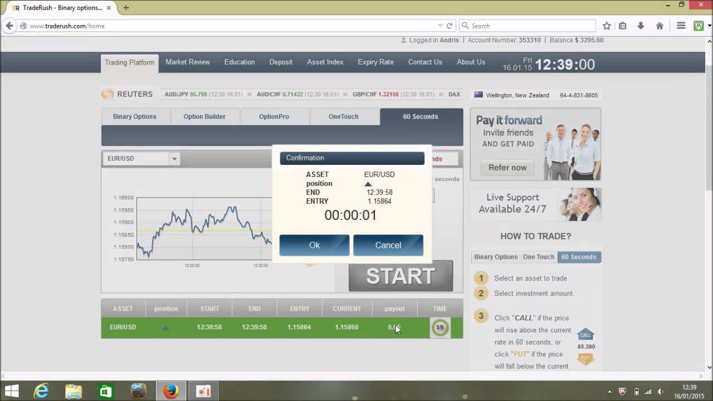
Task: Click the Refer now button
Action: 507,168
